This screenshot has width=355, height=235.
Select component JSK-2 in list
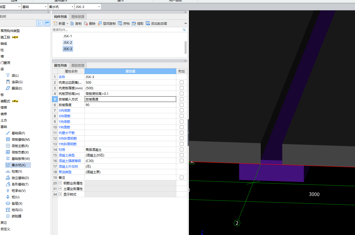(x=67, y=42)
